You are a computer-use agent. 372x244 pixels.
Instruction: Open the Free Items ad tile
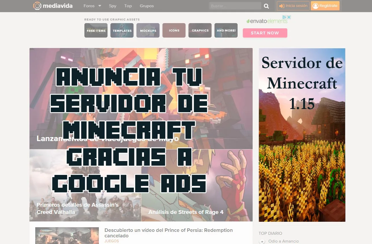pyautogui.click(x=96, y=30)
